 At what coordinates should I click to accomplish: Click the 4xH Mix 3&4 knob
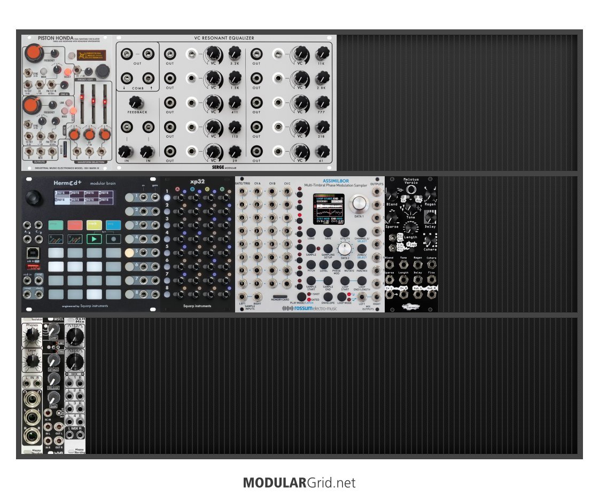pos(75,362)
